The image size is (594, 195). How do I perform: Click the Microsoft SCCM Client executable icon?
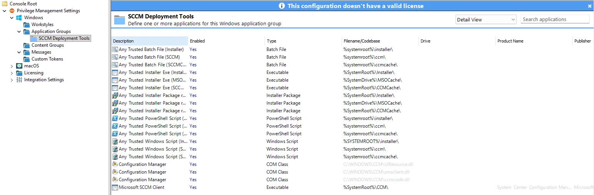point(115,187)
